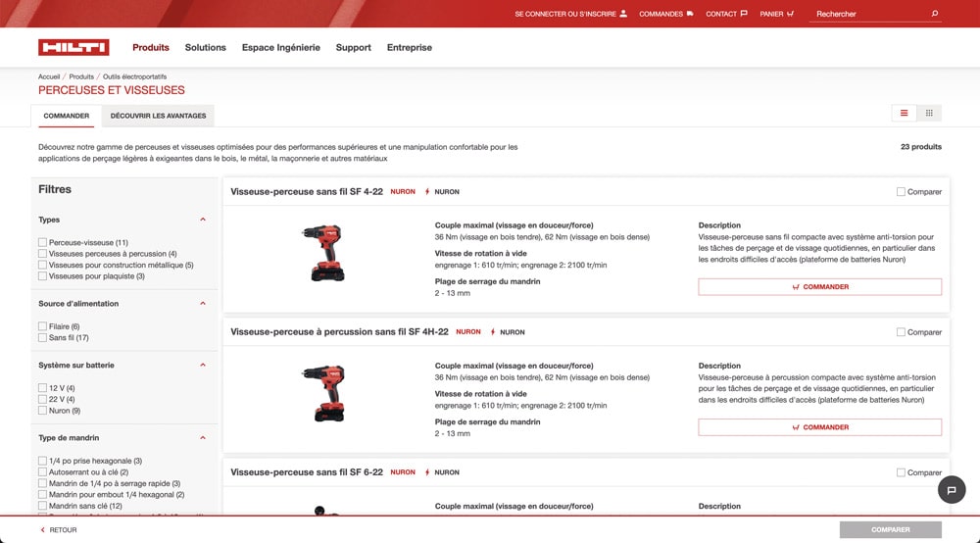Switch to grid view layout
980x543 pixels.
click(x=928, y=113)
